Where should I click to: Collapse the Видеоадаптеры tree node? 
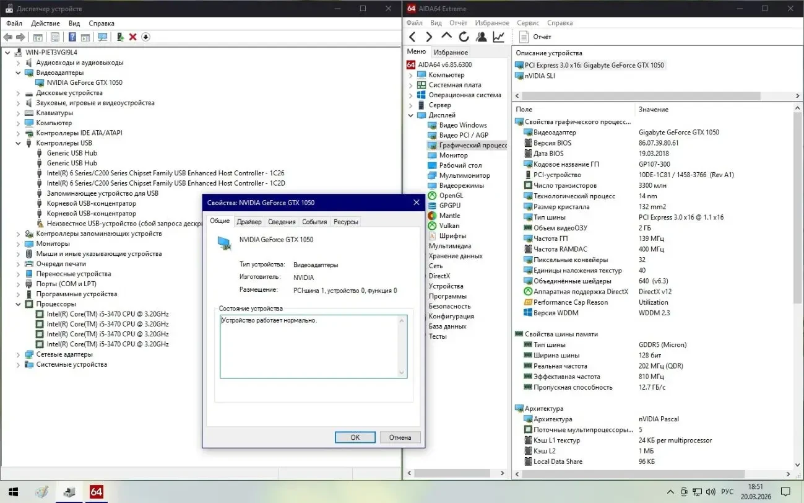coord(18,72)
